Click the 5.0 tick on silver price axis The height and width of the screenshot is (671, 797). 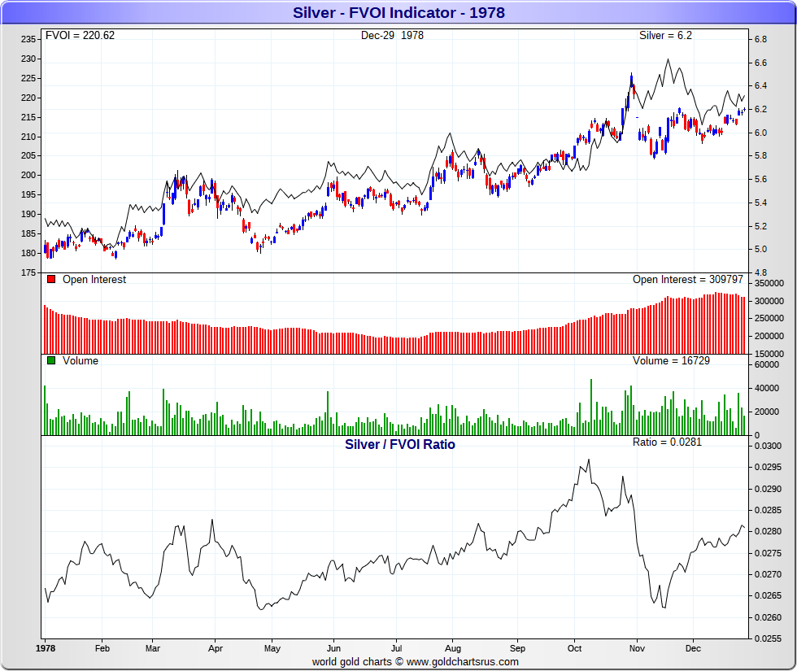[x=760, y=250]
